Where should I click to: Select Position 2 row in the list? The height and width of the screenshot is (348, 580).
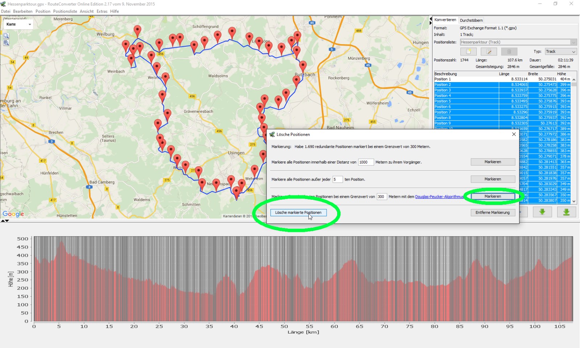(502, 85)
